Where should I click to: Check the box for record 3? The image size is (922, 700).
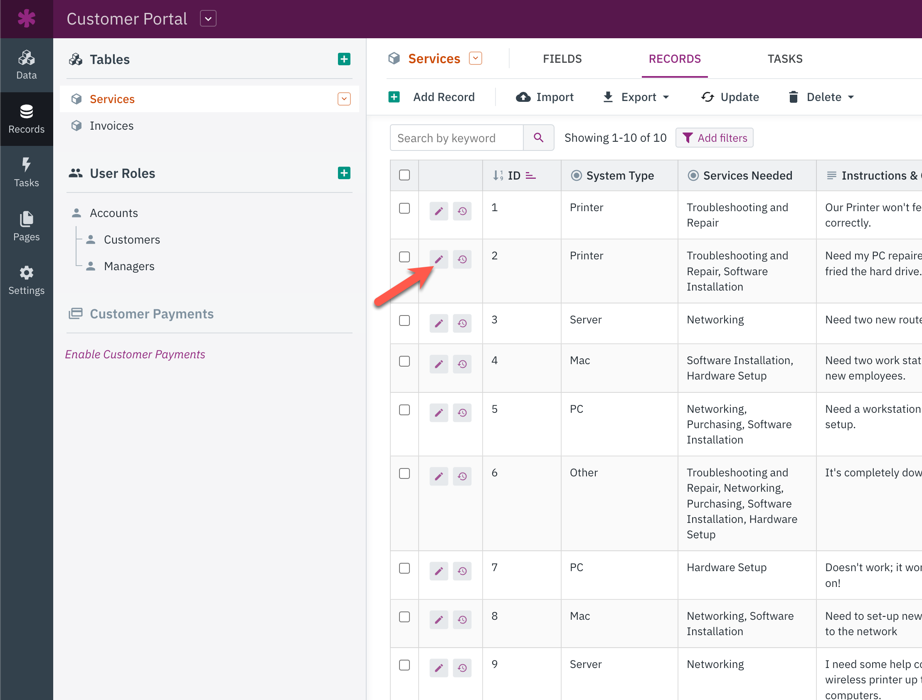[404, 320]
